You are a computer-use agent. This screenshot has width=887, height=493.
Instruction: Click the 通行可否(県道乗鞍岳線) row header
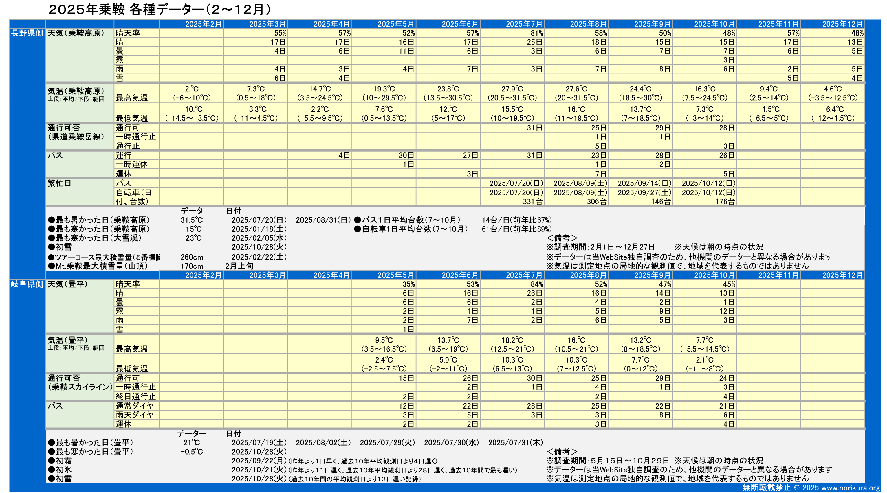tap(76, 133)
